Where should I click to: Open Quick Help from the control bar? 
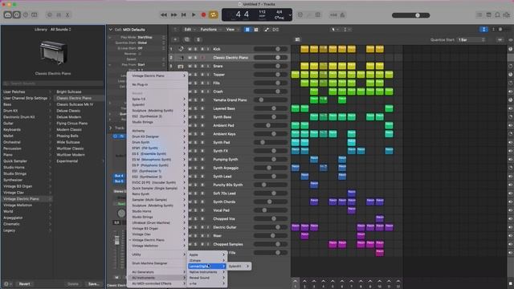tap(26, 15)
